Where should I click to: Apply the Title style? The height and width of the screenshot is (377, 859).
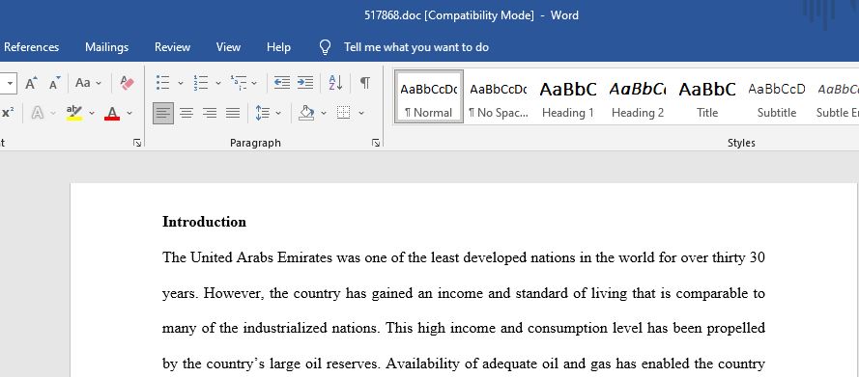tap(707, 96)
